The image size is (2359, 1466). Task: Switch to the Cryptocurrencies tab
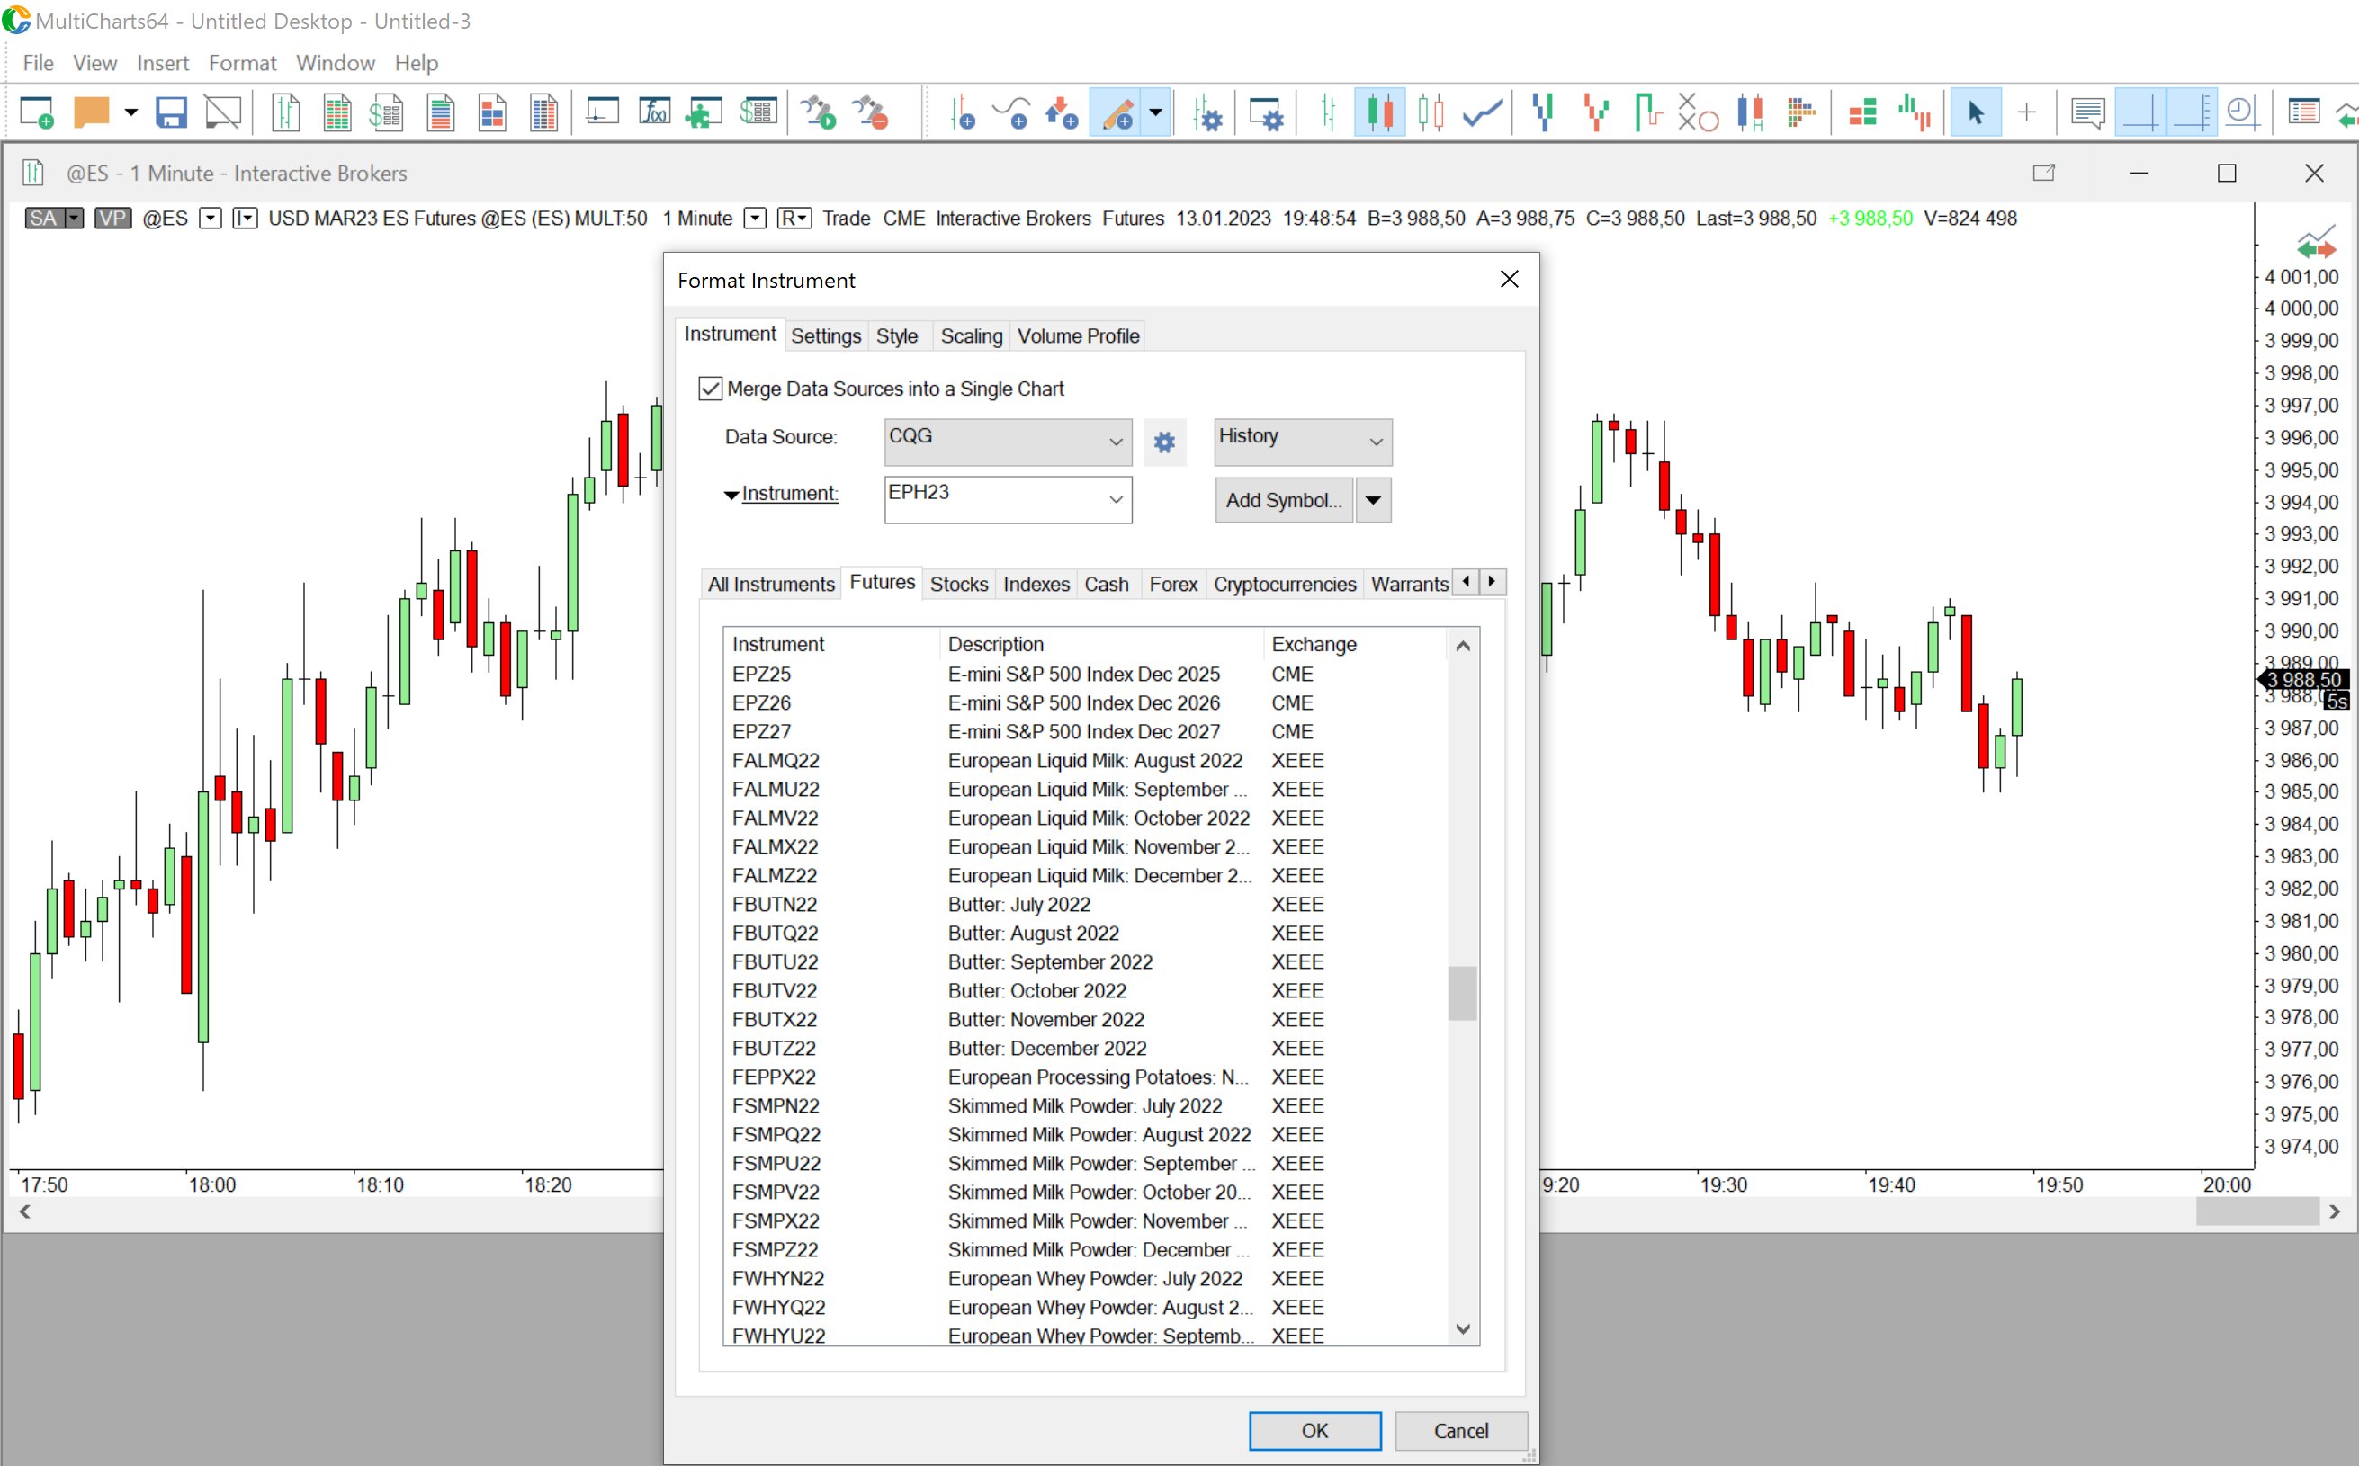coord(1284,584)
